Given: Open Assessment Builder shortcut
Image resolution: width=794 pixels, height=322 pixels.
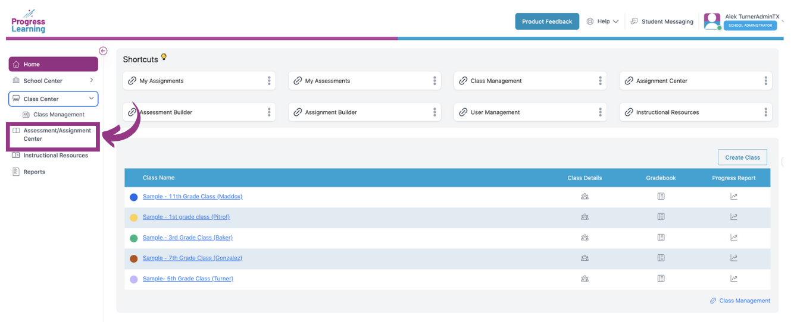Looking at the screenshot, I should click(x=199, y=112).
